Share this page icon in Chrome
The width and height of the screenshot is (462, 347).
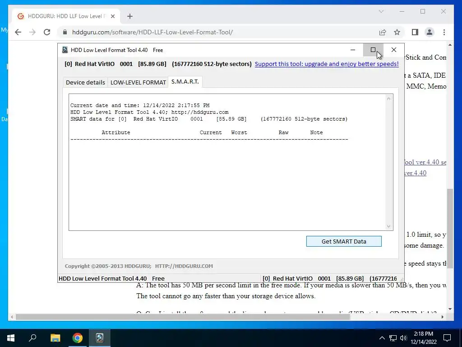coord(383,32)
